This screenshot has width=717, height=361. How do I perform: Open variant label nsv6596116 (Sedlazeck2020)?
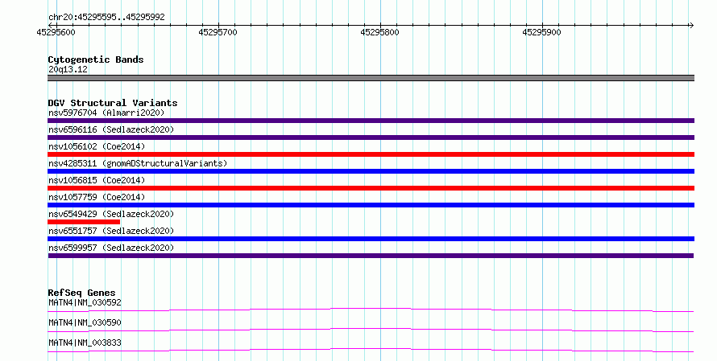(x=111, y=129)
